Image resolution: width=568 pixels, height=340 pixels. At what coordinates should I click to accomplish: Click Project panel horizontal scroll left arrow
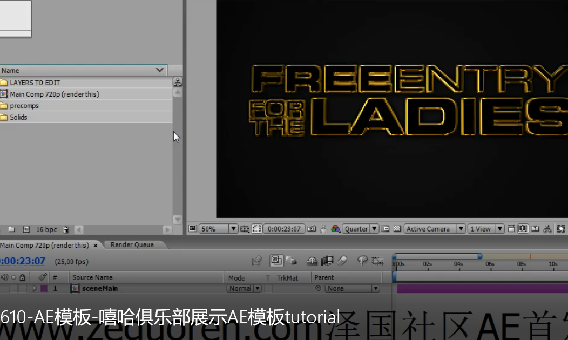pos(79,229)
